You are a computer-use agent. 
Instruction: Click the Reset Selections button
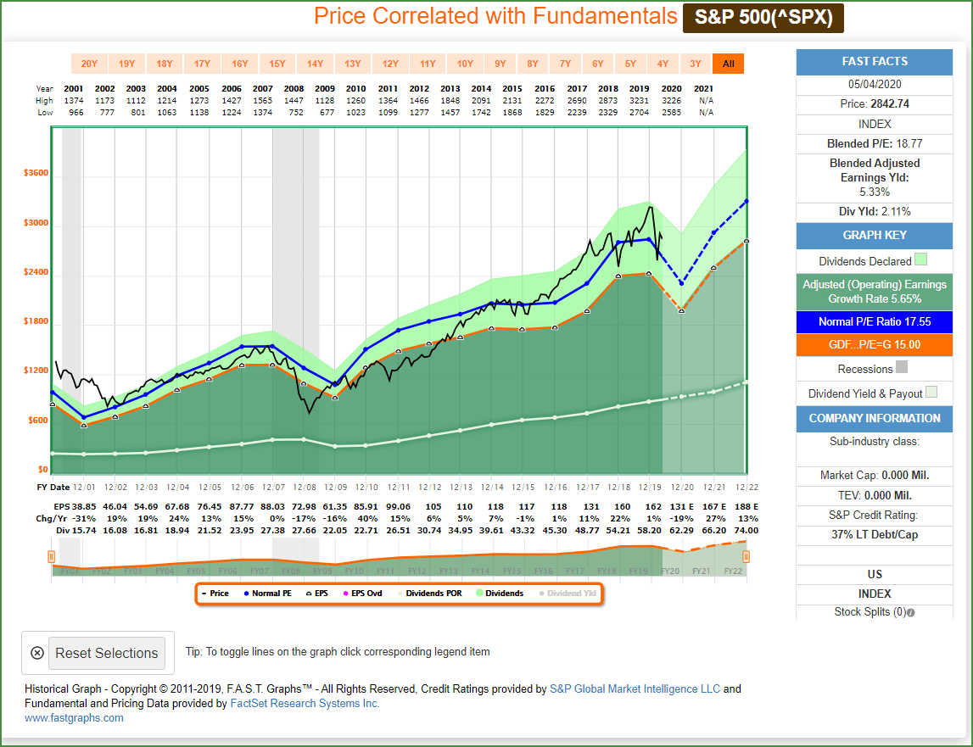pos(107,654)
